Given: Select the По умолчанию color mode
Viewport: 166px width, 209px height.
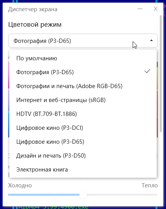Looking at the screenshot, I should click(83, 58).
